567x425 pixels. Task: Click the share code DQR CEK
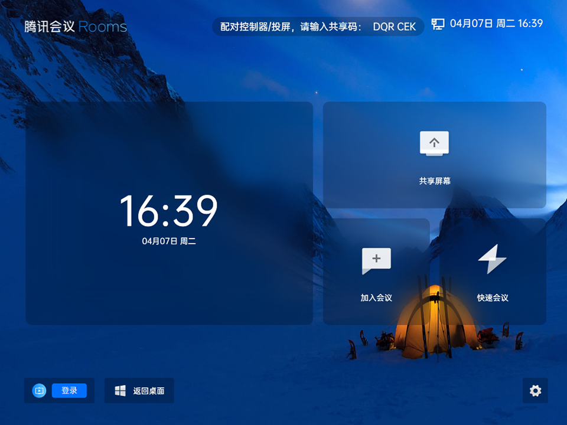[394, 27]
